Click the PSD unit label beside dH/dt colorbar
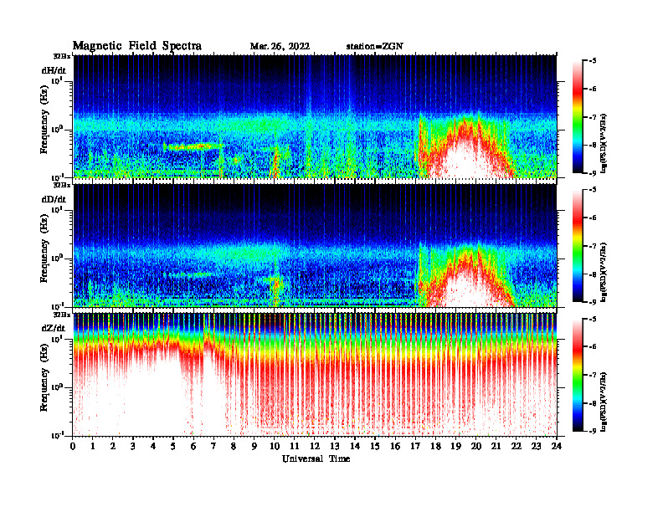The height and width of the screenshot is (512, 663). (604, 143)
